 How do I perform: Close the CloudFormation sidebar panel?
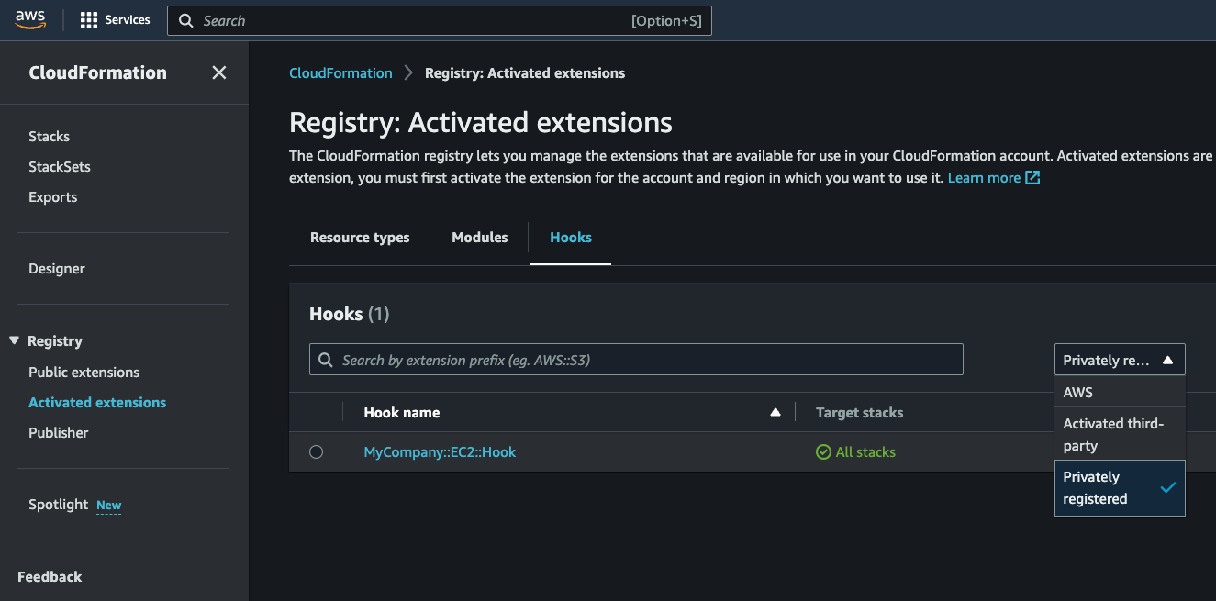click(x=218, y=72)
